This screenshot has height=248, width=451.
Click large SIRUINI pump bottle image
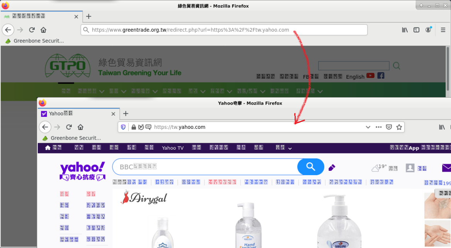pos(338,221)
